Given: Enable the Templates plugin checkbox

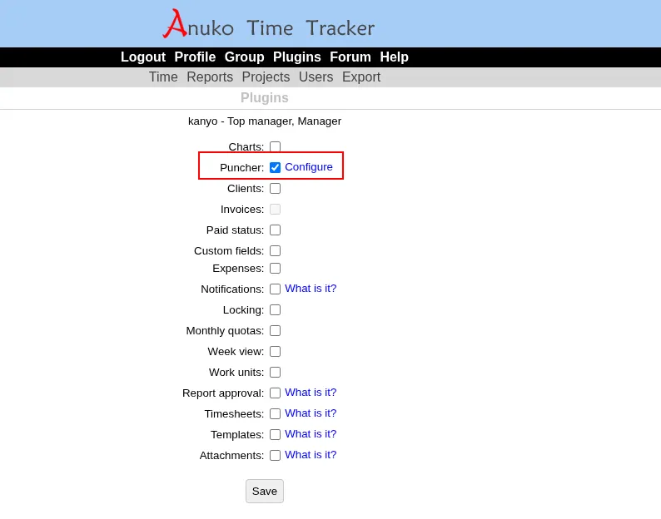Looking at the screenshot, I should pyautogui.click(x=275, y=434).
